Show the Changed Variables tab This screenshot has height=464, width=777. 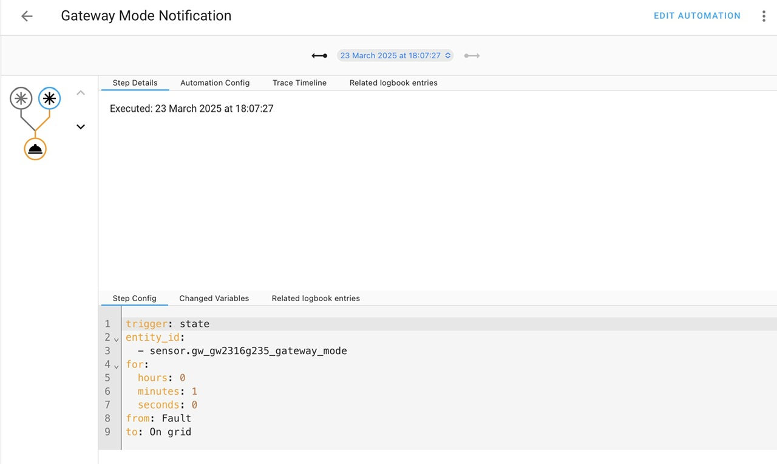(x=214, y=298)
